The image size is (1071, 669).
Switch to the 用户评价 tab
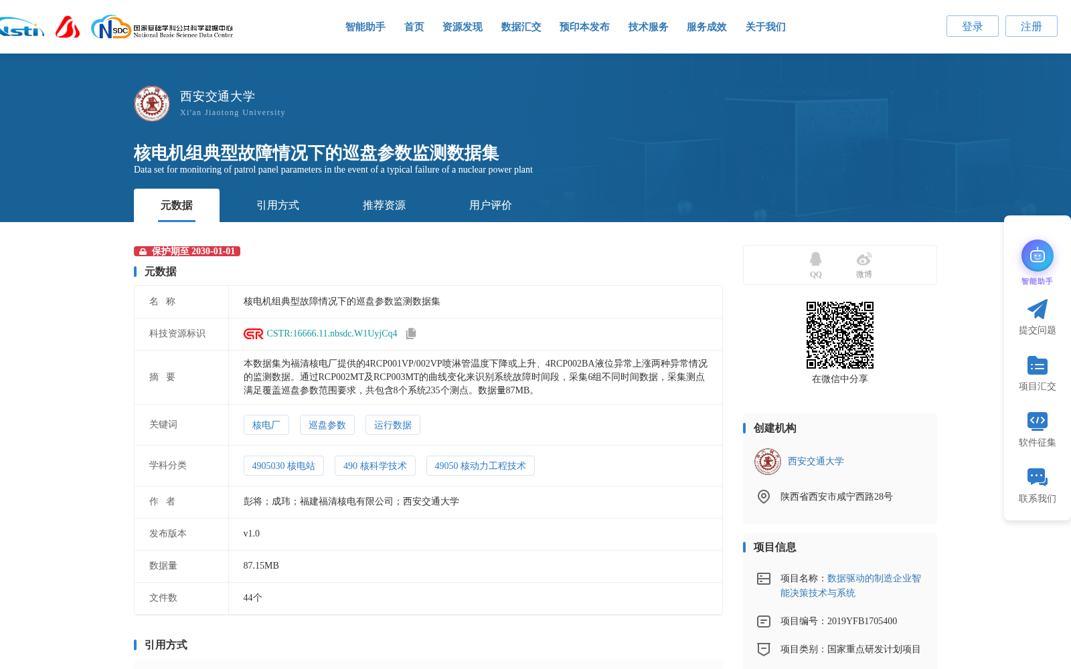491,205
